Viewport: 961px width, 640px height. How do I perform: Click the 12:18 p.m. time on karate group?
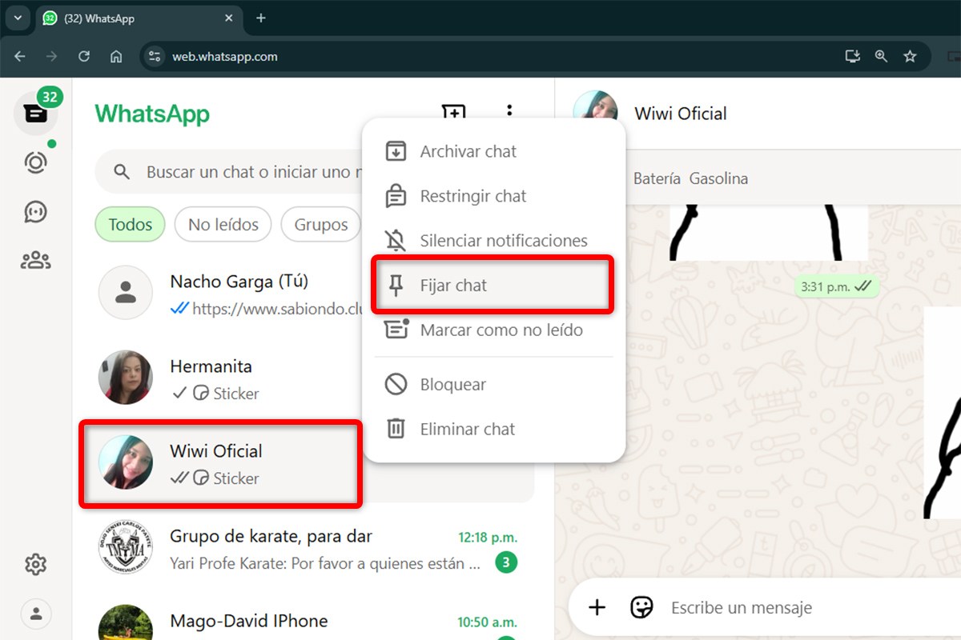click(488, 537)
